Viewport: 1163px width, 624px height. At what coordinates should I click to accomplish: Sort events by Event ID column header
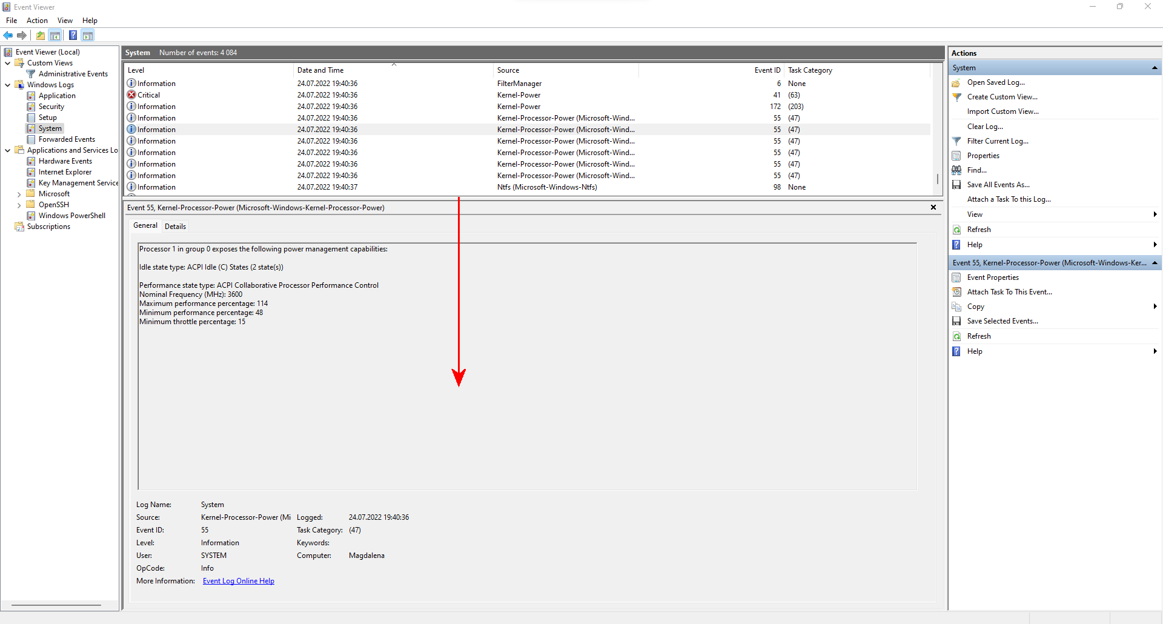711,70
